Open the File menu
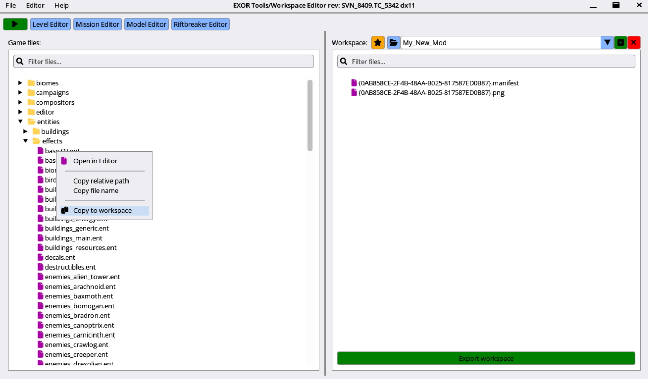This screenshot has height=379, width=648. 11,5
